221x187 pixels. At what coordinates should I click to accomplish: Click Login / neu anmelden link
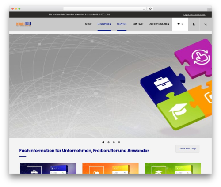click(x=194, y=15)
